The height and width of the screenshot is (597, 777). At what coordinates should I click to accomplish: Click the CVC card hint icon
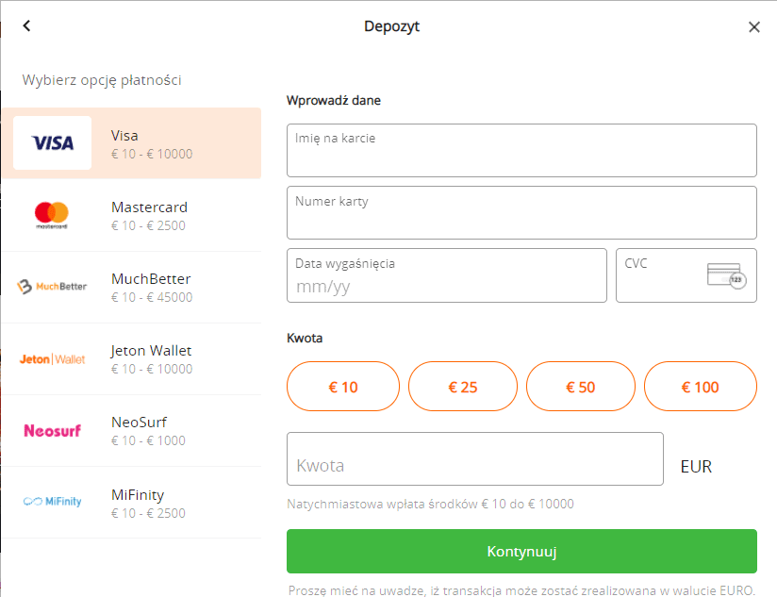click(726, 276)
